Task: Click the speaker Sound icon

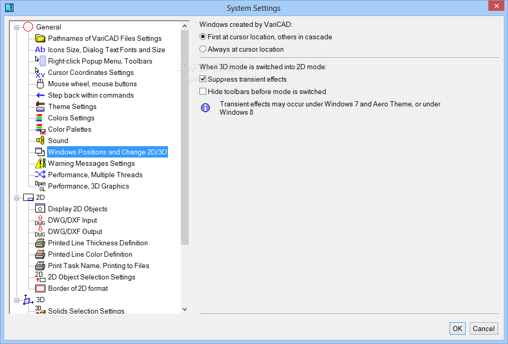Action: [40, 140]
